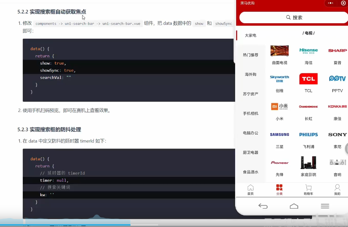The width and height of the screenshot is (348, 227).
Task: Click heading 5.2.3 实现搜索框的防抖处理
Action: [x=49, y=130]
